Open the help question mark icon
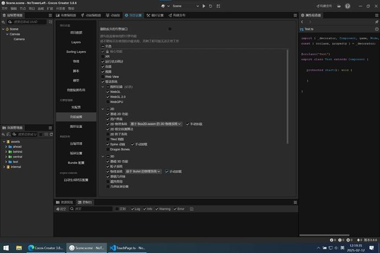Viewport: 380px width, 253px height. pyautogui.click(x=348, y=6)
